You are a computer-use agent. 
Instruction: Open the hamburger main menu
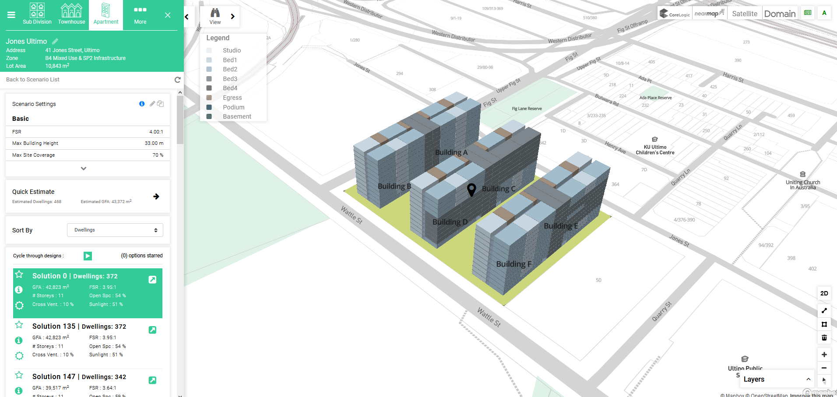coord(11,15)
